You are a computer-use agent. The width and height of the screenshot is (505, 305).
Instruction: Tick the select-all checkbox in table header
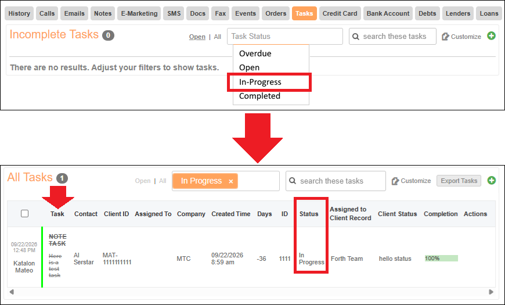[x=24, y=213]
